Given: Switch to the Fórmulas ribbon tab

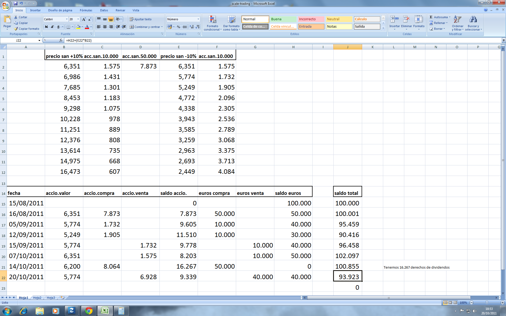Looking at the screenshot, I should (x=86, y=10).
